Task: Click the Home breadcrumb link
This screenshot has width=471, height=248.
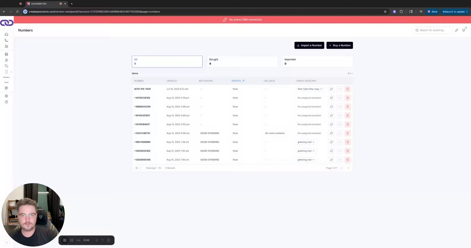Action: [x=135, y=73]
